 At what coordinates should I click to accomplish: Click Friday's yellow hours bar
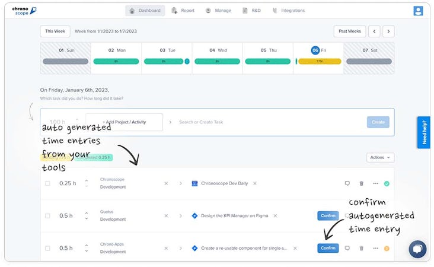pos(320,62)
